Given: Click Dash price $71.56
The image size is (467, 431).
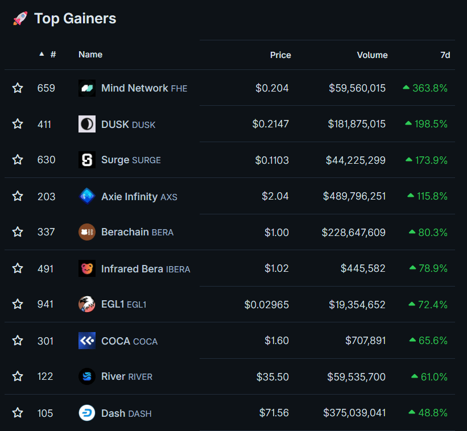Looking at the screenshot, I should pos(274,413).
